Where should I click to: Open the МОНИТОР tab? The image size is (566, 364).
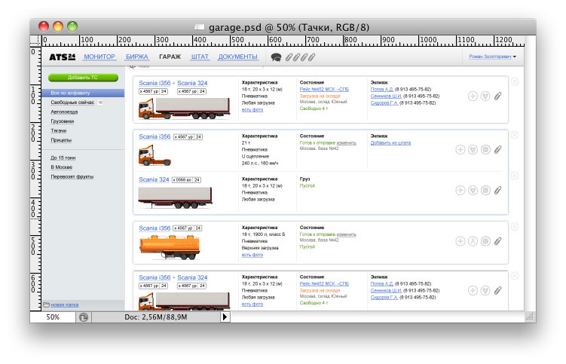click(x=99, y=57)
